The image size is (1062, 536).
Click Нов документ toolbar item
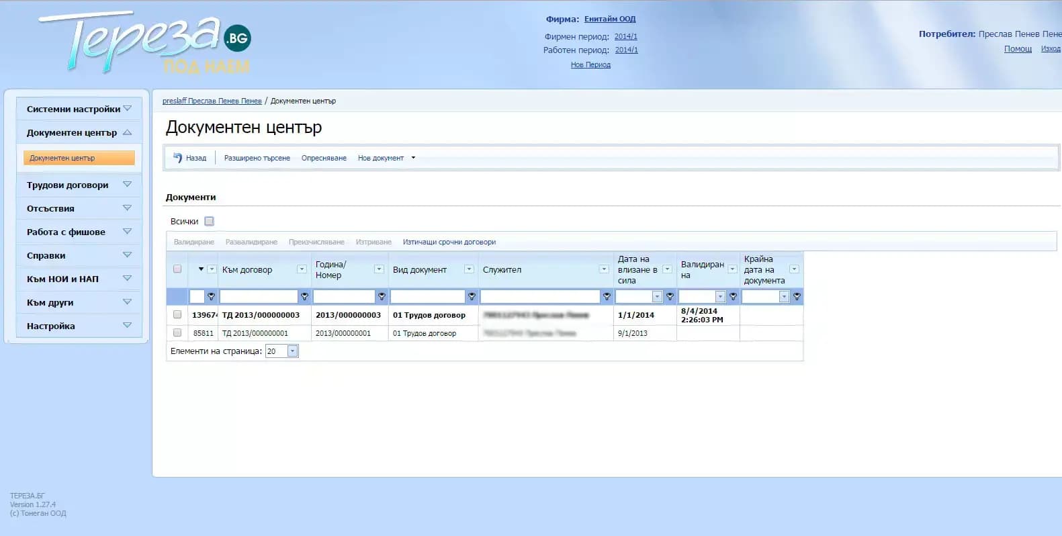point(381,158)
